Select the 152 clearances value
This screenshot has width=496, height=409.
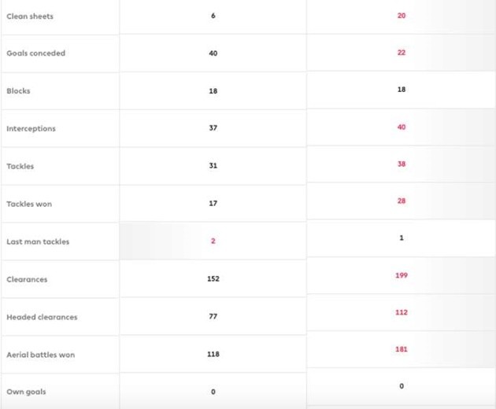[x=213, y=279]
